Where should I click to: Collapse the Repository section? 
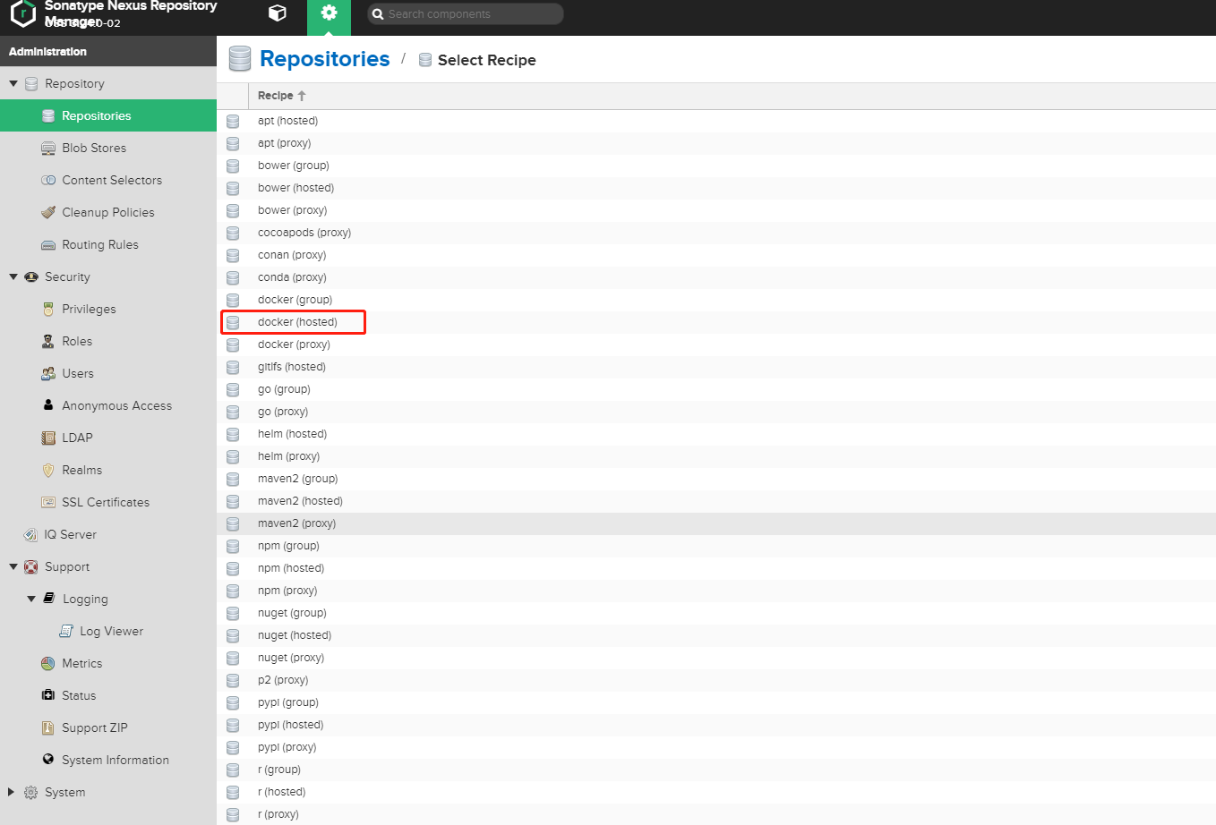tap(11, 82)
